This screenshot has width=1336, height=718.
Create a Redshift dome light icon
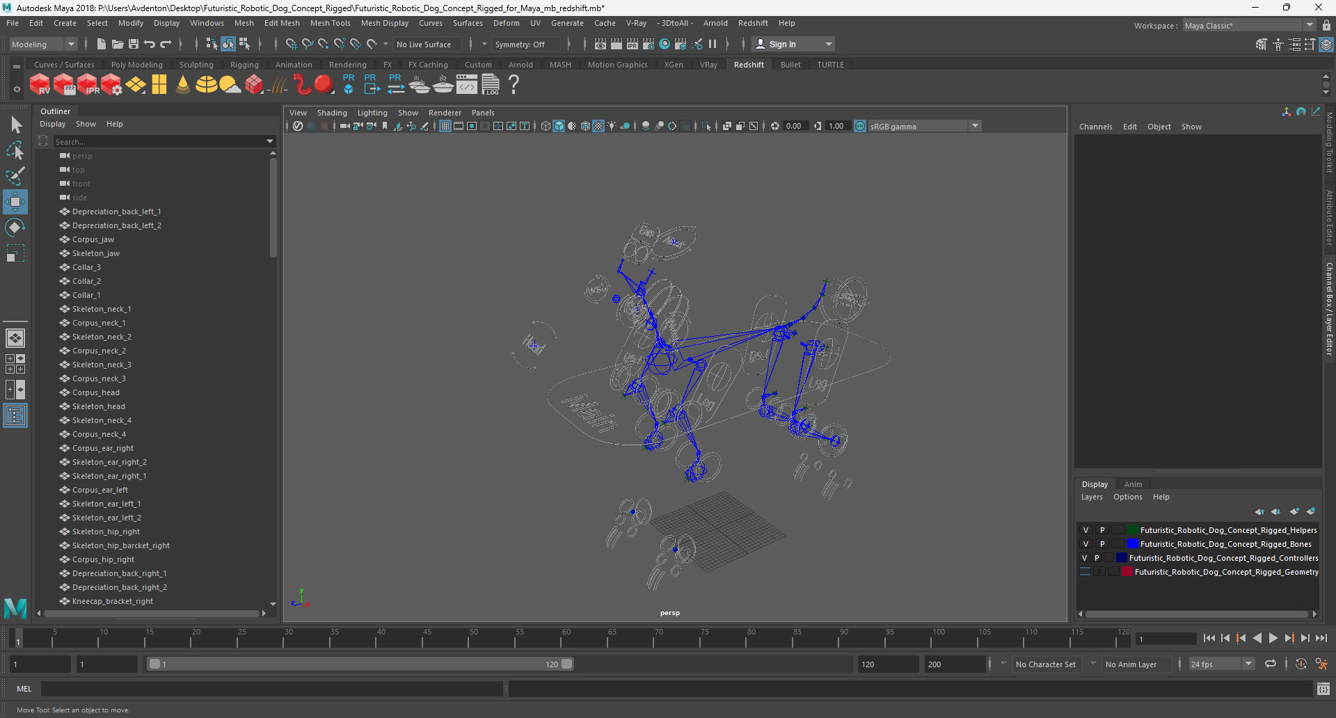[206, 85]
